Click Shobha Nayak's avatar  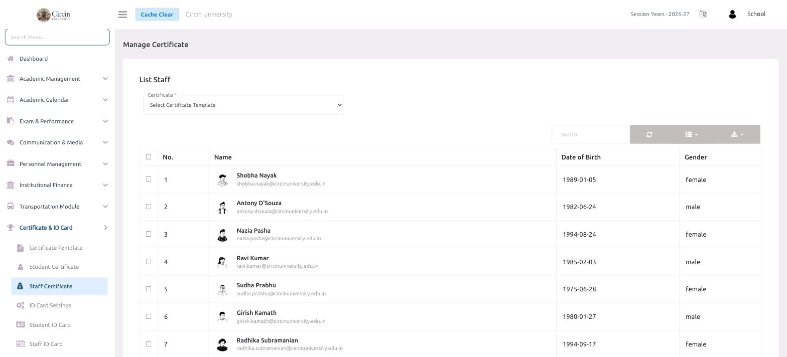tap(222, 180)
